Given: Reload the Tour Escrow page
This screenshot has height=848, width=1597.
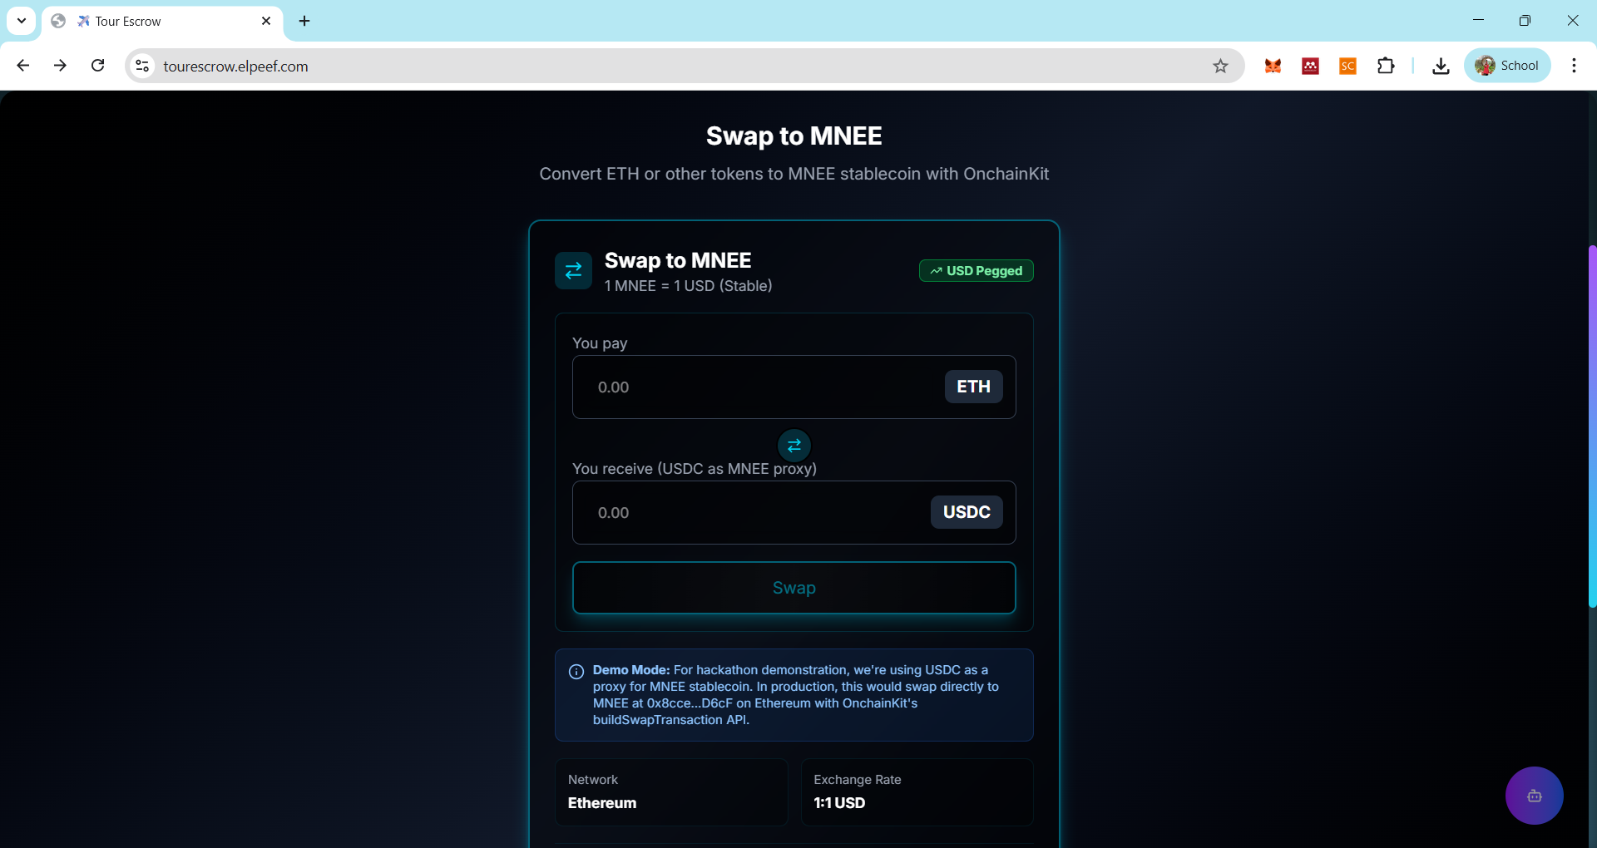Looking at the screenshot, I should (98, 66).
